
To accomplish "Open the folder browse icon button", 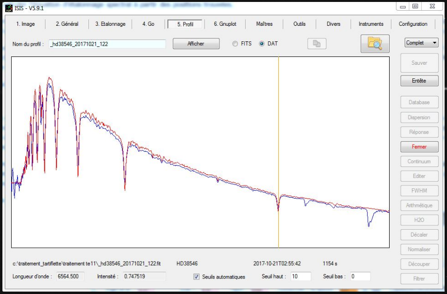I will (x=375, y=44).
